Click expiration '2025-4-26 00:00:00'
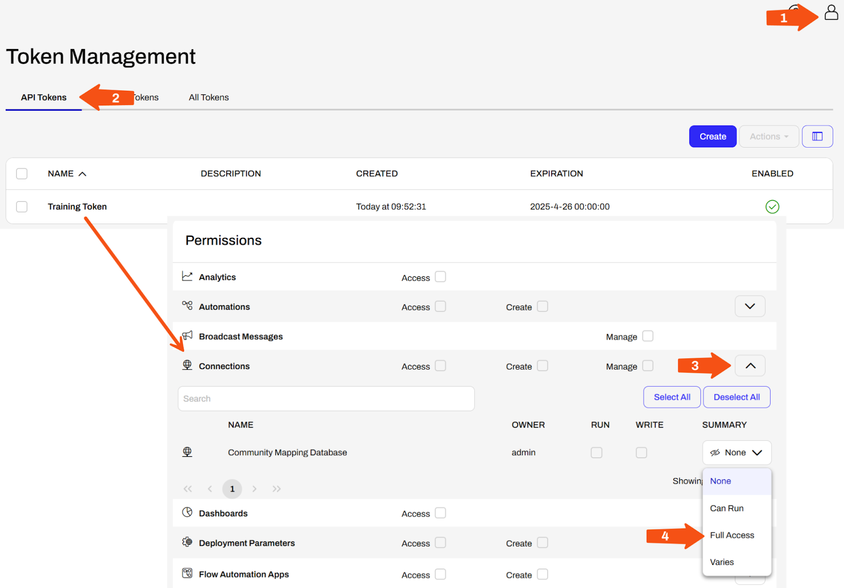 (570, 207)
